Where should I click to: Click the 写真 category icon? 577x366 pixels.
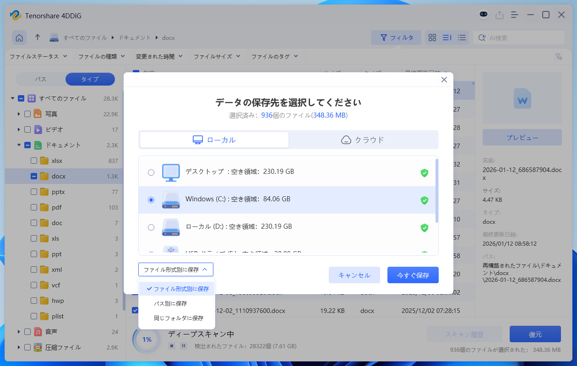(x=38, y=114)
